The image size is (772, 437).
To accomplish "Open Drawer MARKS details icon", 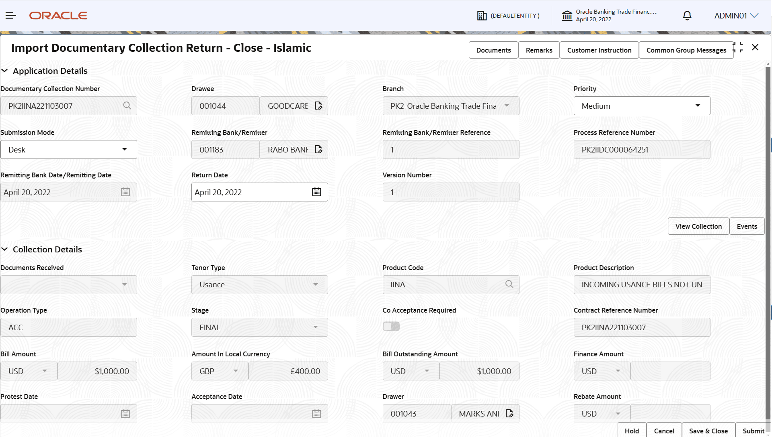I will [x=509, y=414].
